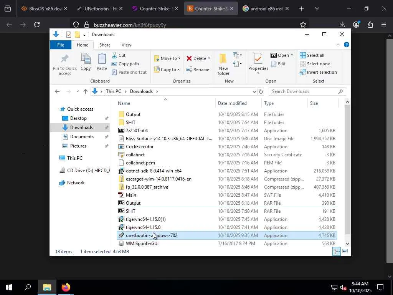393x295 pixels.
Task: Click Paste shortcut in ribbon
Action: [x=129, y=72]
